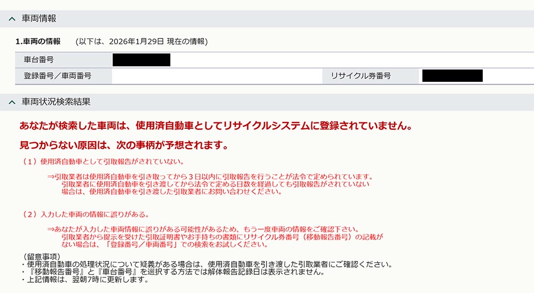Click the redacted 車台番号 value

141,60
